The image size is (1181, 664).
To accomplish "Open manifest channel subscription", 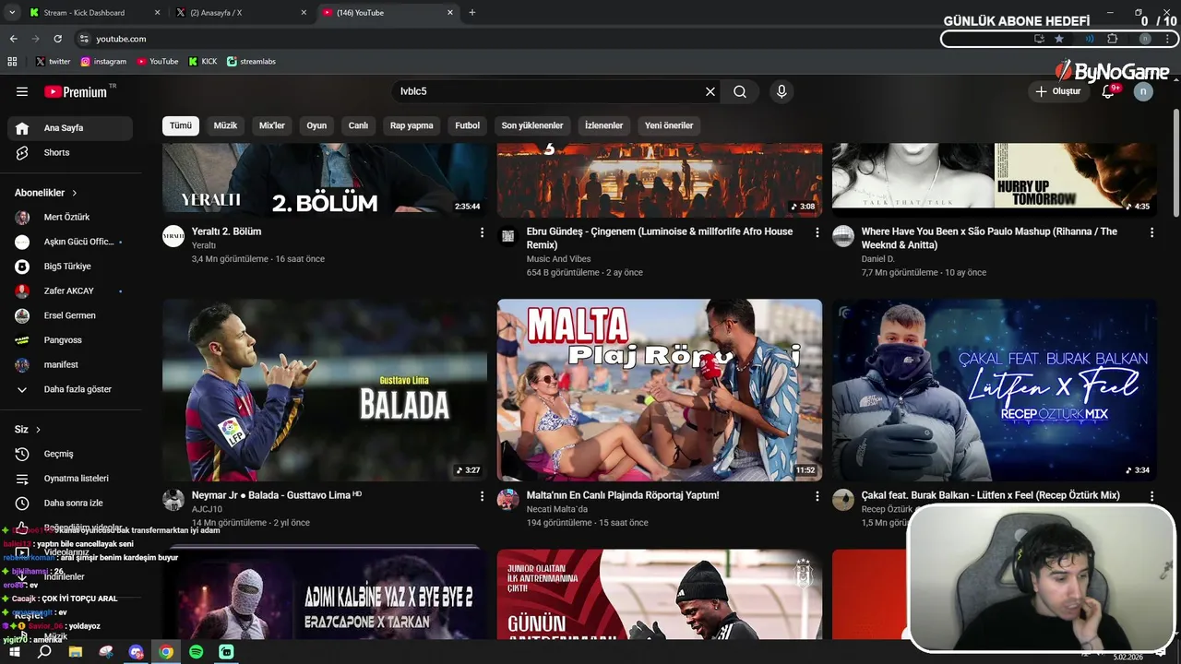I will [70, 364].
